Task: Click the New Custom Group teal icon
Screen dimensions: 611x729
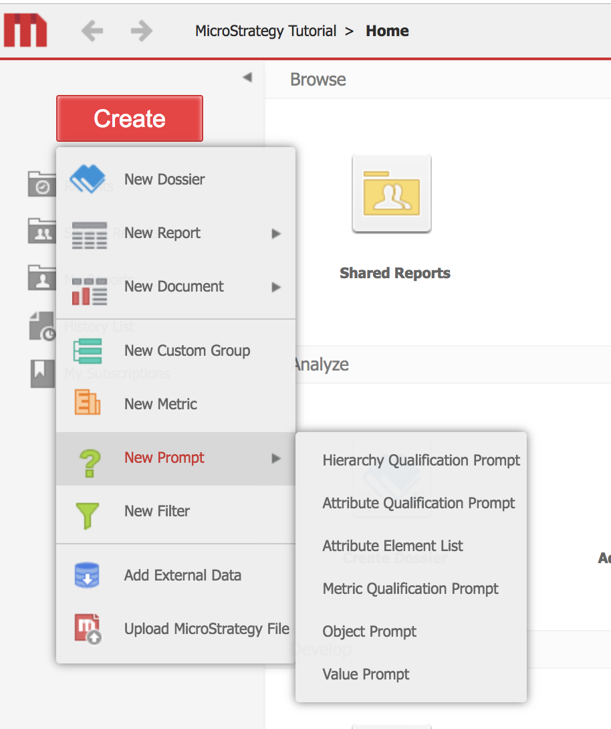Action: (88, 351)
